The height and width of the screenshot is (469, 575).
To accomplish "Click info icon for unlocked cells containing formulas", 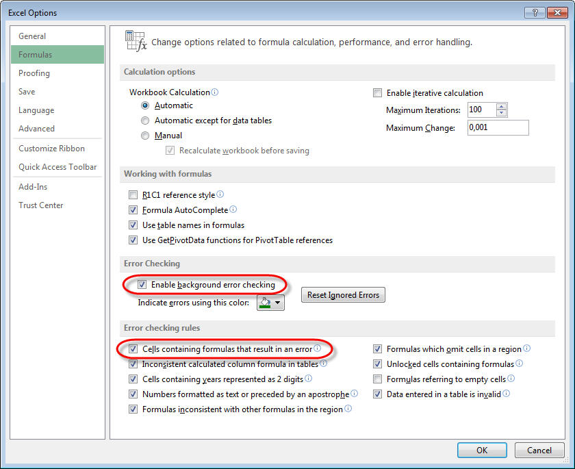I will pos(520,364).
